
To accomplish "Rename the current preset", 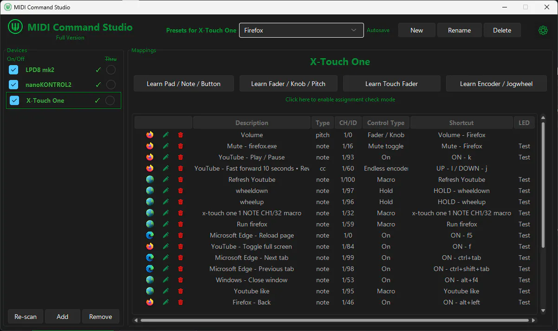I will (460, 30).
